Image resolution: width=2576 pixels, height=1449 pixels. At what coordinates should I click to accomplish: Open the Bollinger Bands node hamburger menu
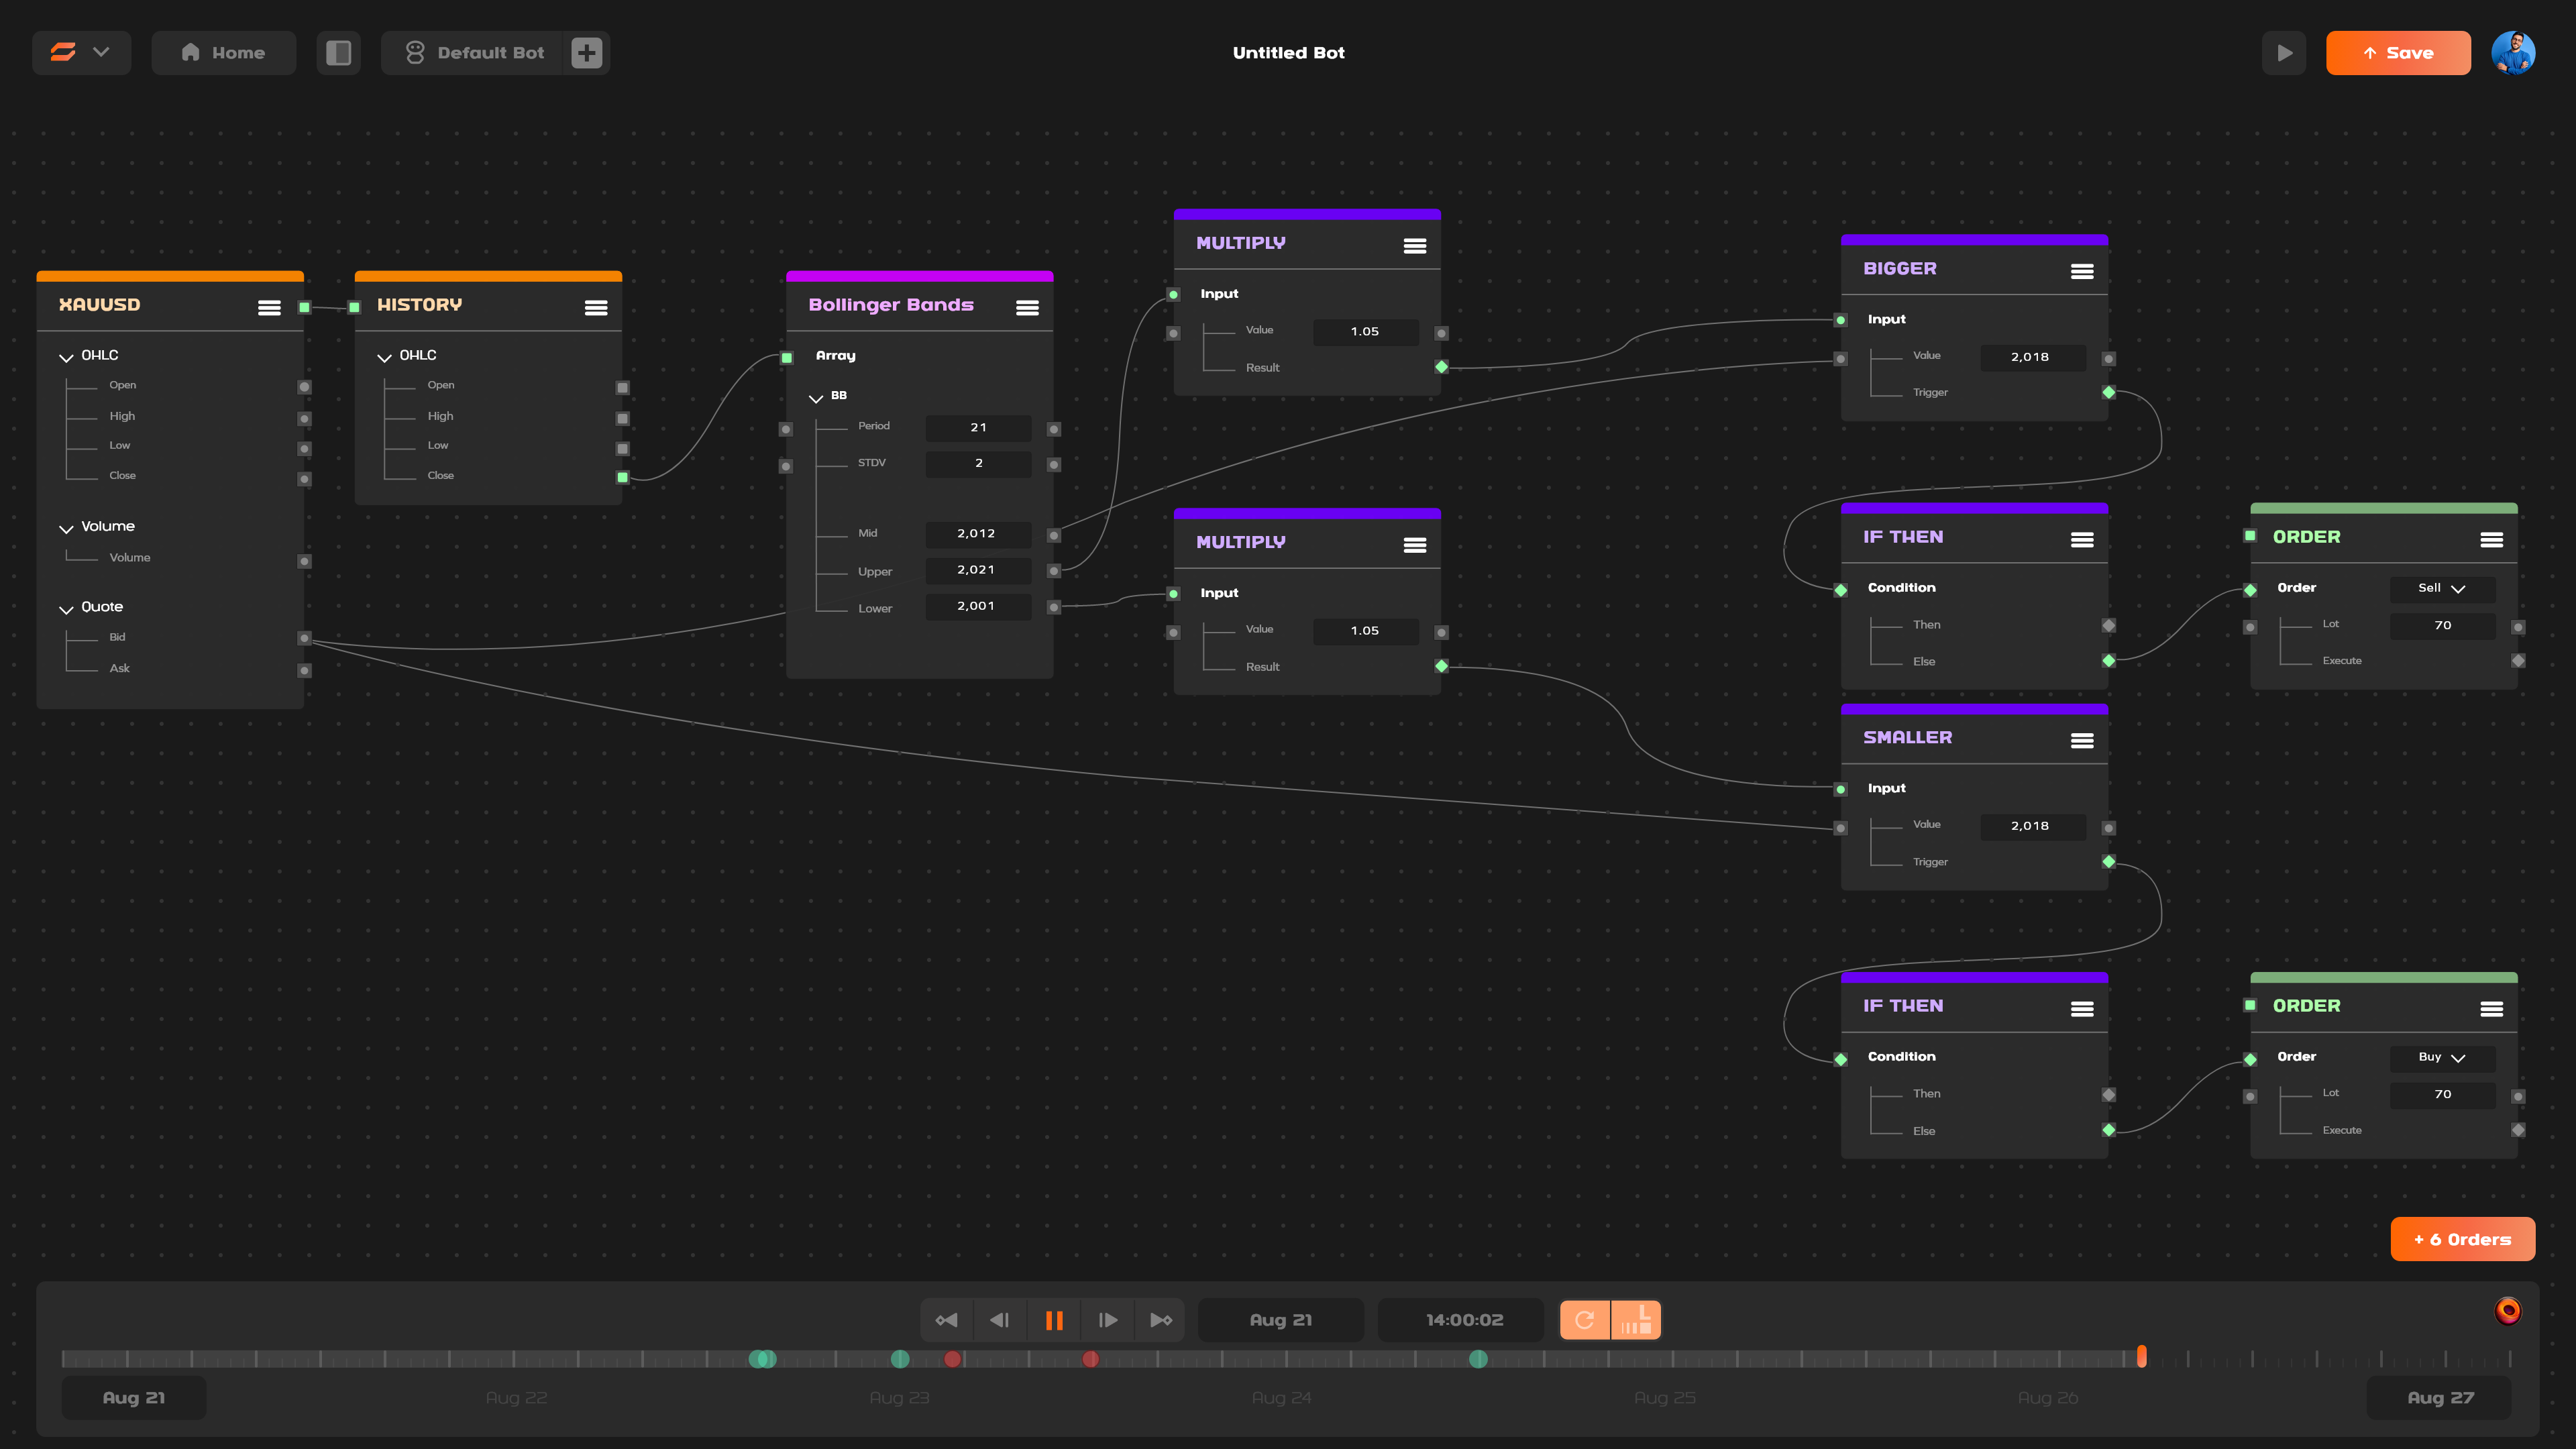point(1027,308)
